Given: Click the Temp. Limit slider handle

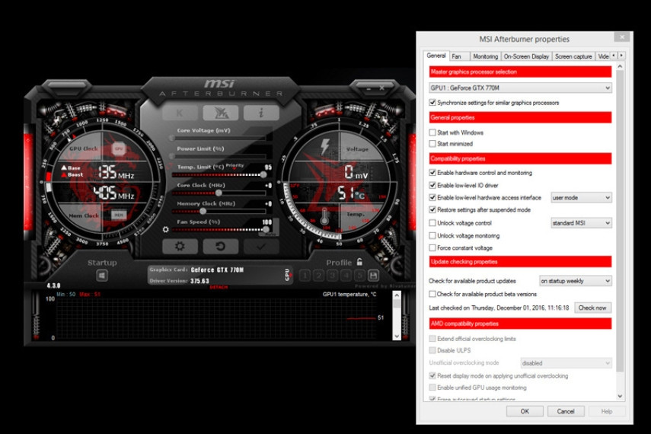Looking at the screenshot, I should pyautogui.click(x=263, y=175).
